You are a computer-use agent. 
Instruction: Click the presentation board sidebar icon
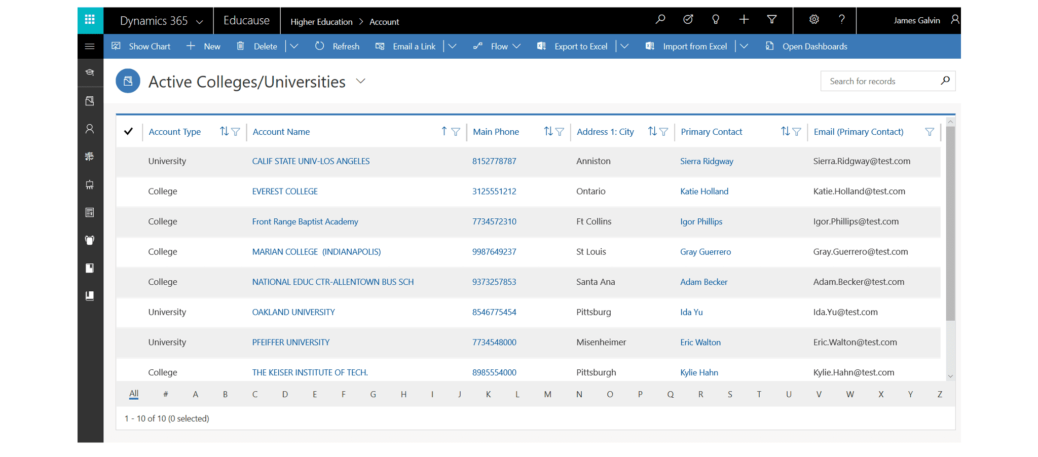click(x=90, y=184)
